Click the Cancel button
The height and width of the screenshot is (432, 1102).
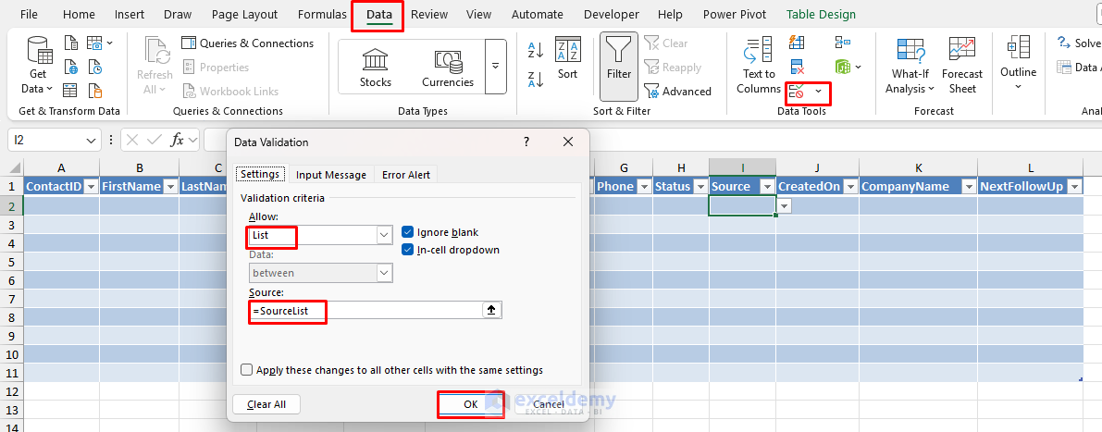pos(549,404)
